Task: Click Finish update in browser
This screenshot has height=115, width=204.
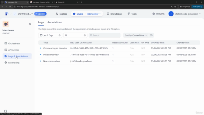Action: click(197, 7)
